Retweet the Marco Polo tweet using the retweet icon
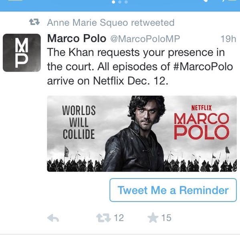The width and height of the screenshot is (240, 242). (103, 218)
